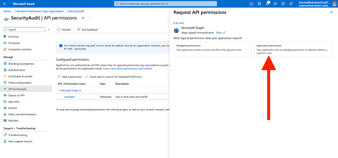The image size is (338, 158).
Task: Click the Owners people icon
Action: [5, 108]
